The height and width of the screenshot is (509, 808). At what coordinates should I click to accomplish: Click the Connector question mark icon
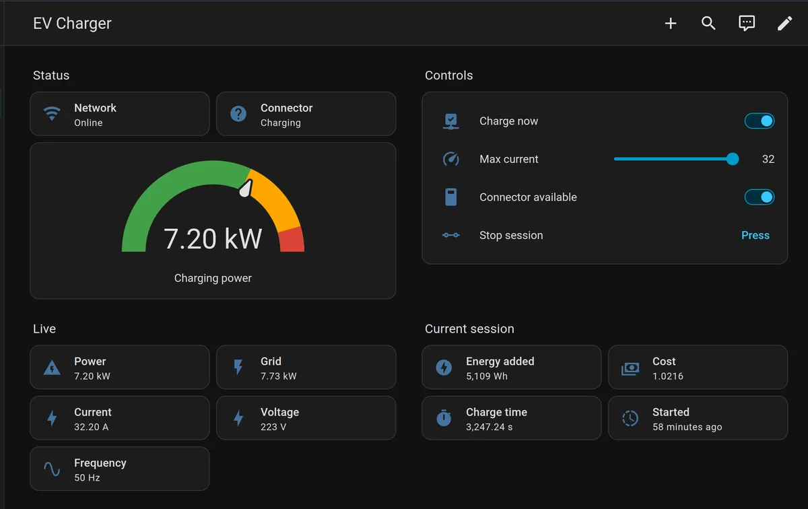click(x=238, y=114)
